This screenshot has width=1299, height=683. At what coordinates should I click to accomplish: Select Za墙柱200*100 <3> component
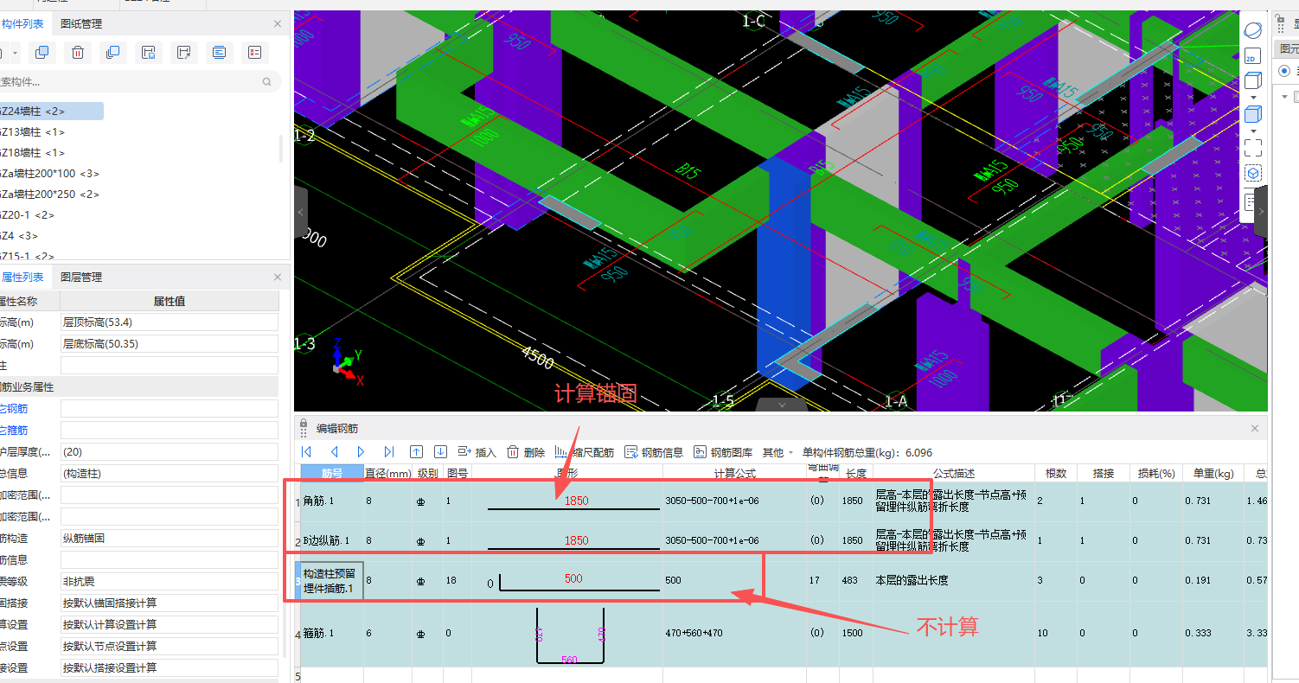[x=50, y=173]
